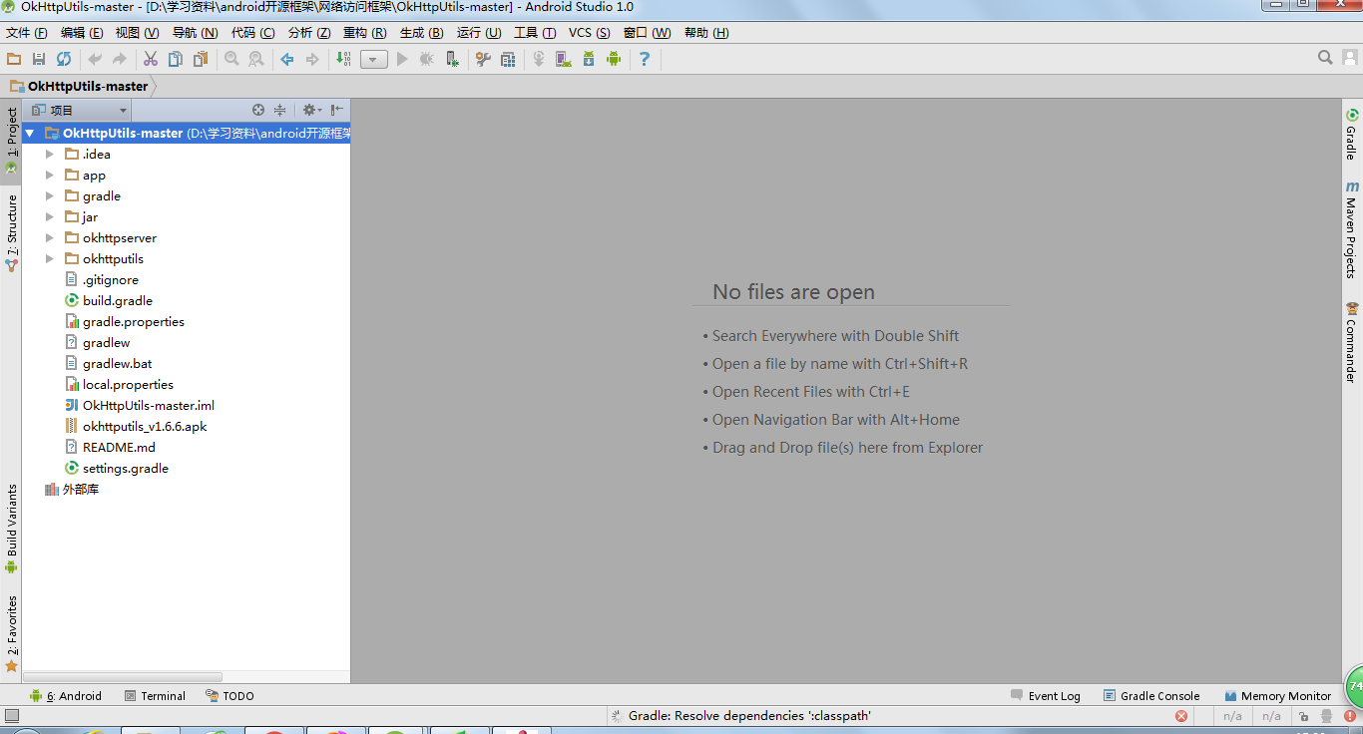Screen dimensions: 1363x734
Task: Open the run configuration dropdown
Action: (374, 60)
